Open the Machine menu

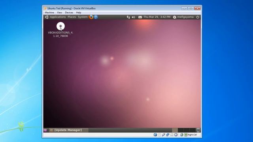(x=49, y=13)
